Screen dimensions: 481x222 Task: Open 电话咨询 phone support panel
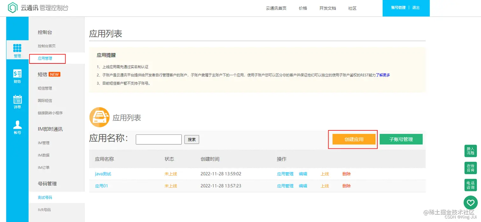pyautogui.click(x=471, y=185)
